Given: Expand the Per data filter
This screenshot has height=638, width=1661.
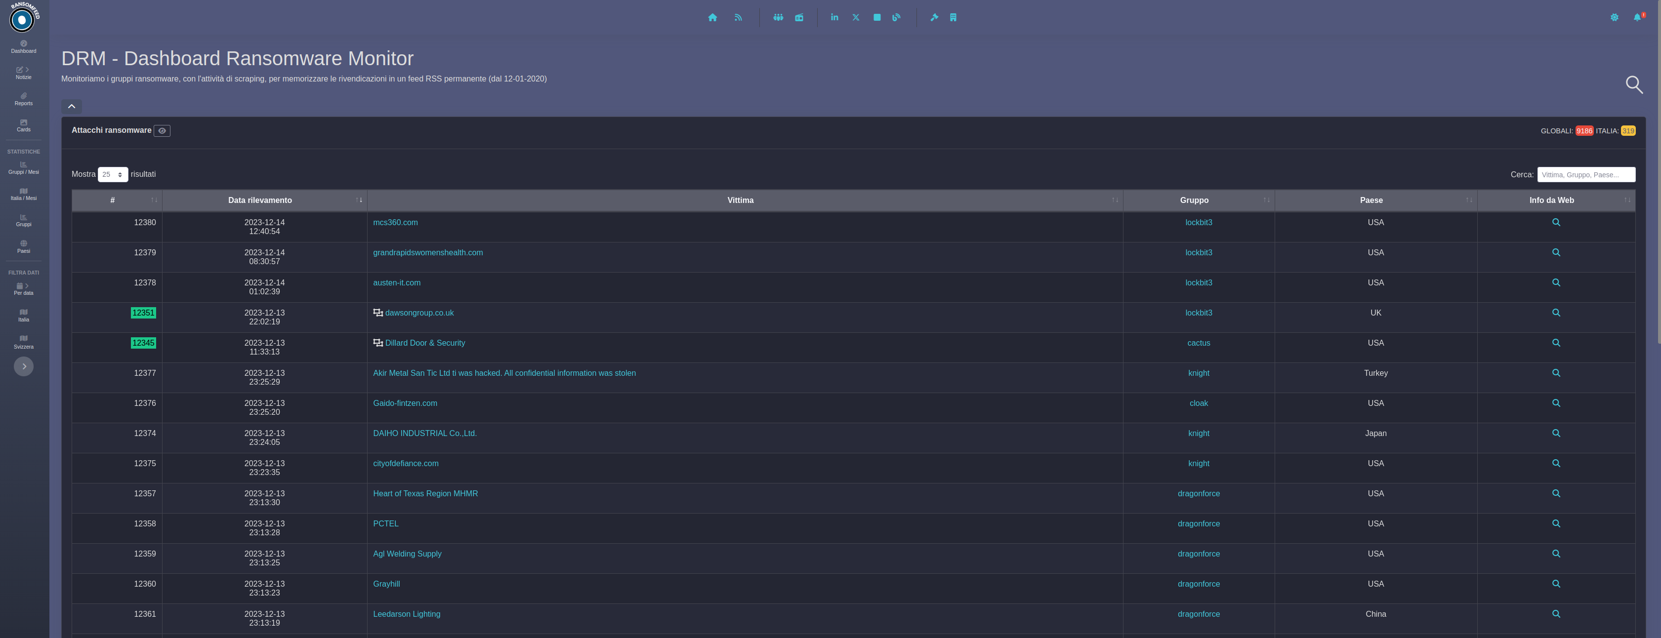Looking at the screenshot, I should tap(24, 289).
